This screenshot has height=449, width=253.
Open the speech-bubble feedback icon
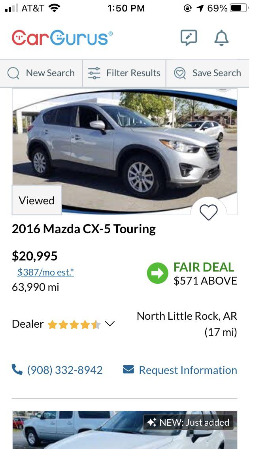[189, 38]
